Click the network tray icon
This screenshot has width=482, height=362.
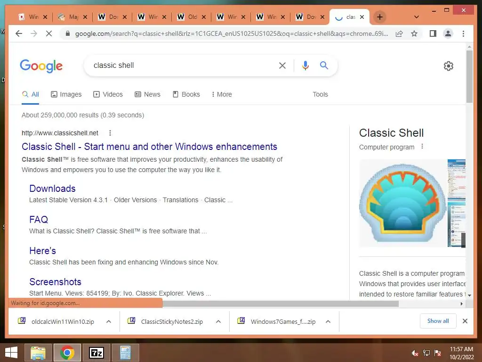pos(426,353)
